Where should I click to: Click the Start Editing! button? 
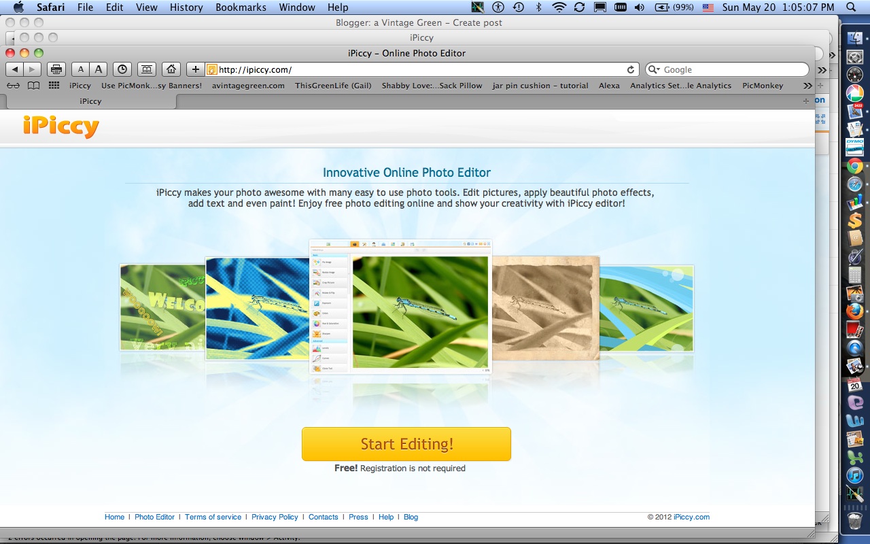[406, 444]
